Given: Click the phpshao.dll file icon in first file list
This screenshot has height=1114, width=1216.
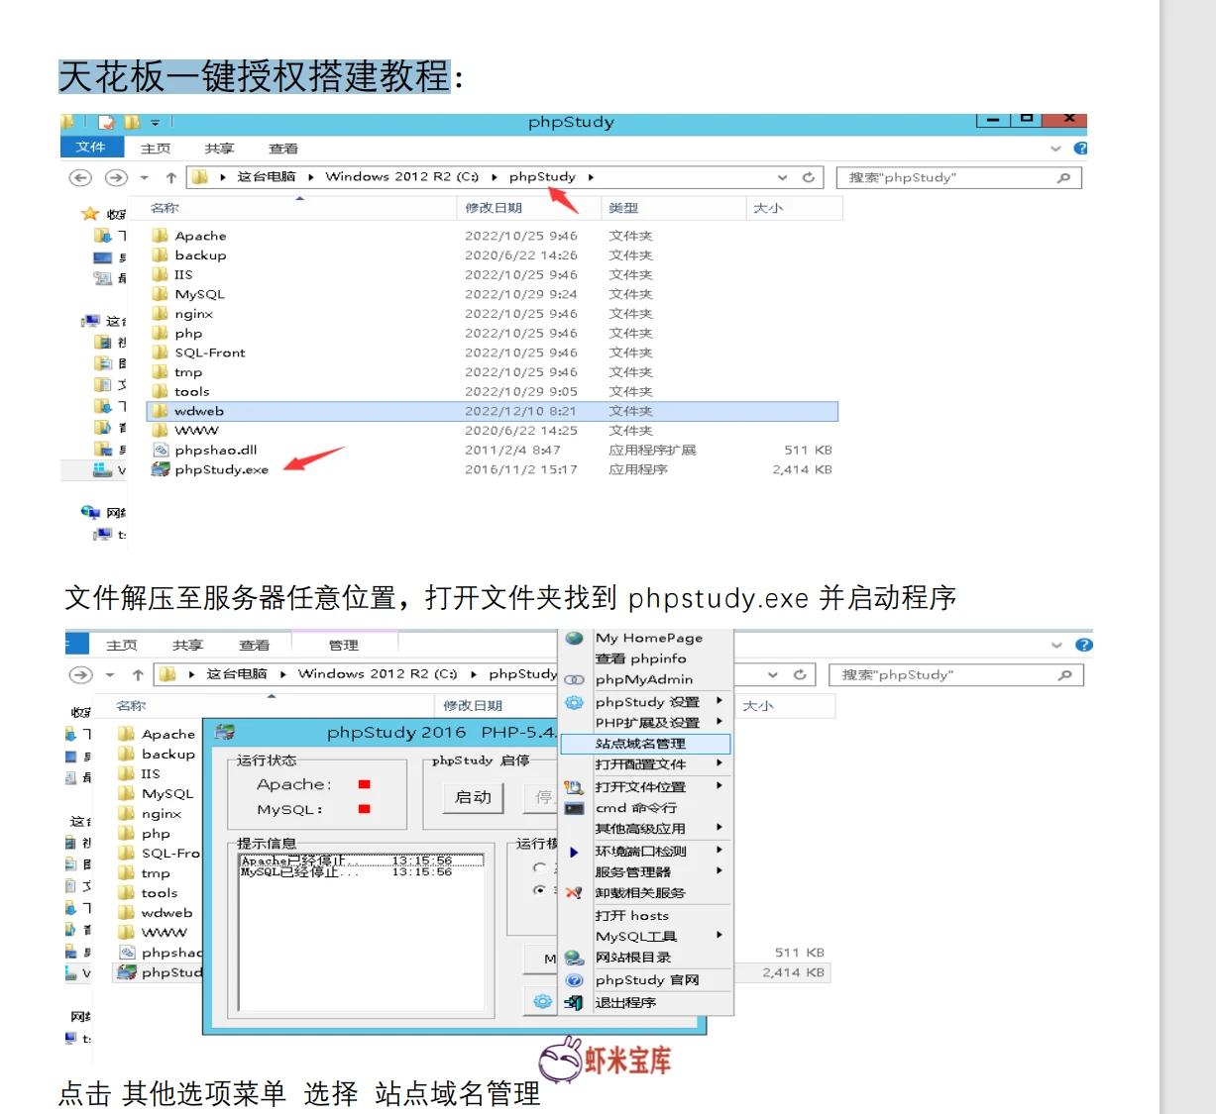Looking at the screenshot, I should 161,450.
